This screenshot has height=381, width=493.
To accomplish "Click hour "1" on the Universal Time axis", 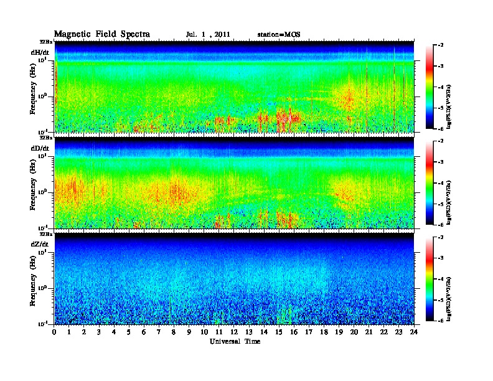I will [69, 332].
